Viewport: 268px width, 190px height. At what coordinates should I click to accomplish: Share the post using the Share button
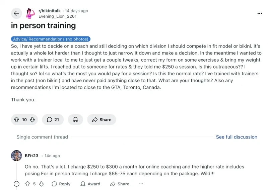coord(102,119)
